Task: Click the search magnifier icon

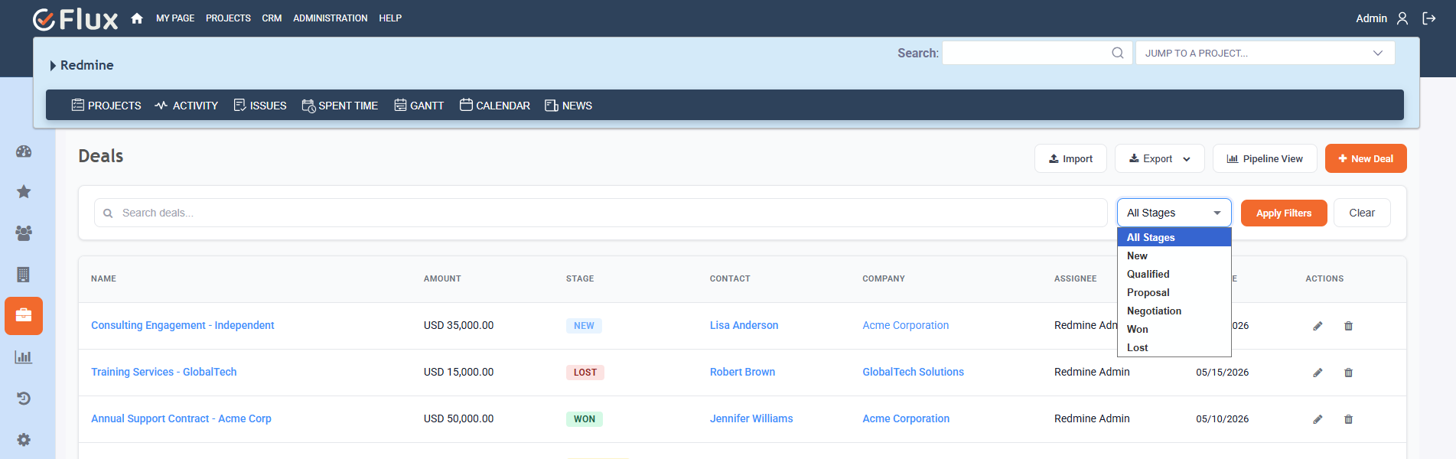Action: (x=1118, y=53)
